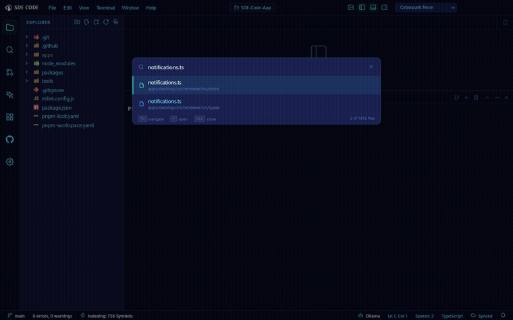Open Settings gear in activity bar
Viewport: 513px width, 320px height.
(x=10, y=162)
